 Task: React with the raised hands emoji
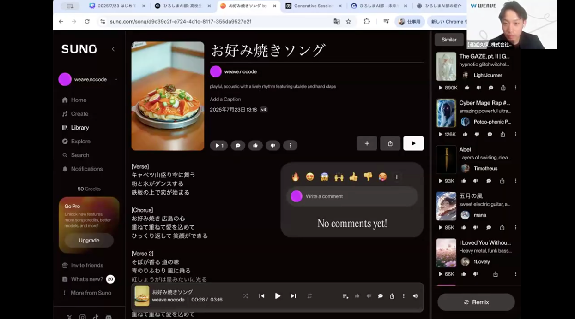tap(339, 177)
